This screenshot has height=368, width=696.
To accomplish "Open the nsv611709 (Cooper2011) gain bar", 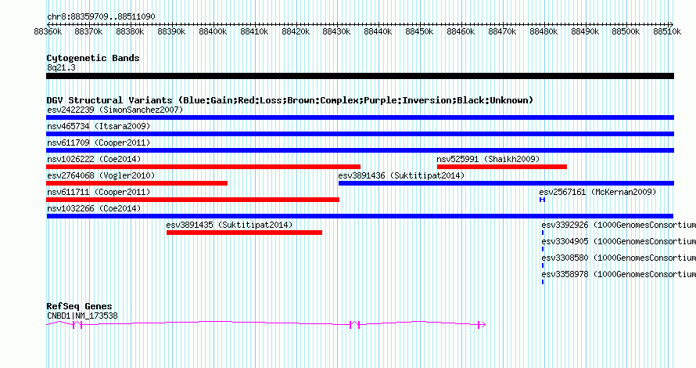I will 360,150.
